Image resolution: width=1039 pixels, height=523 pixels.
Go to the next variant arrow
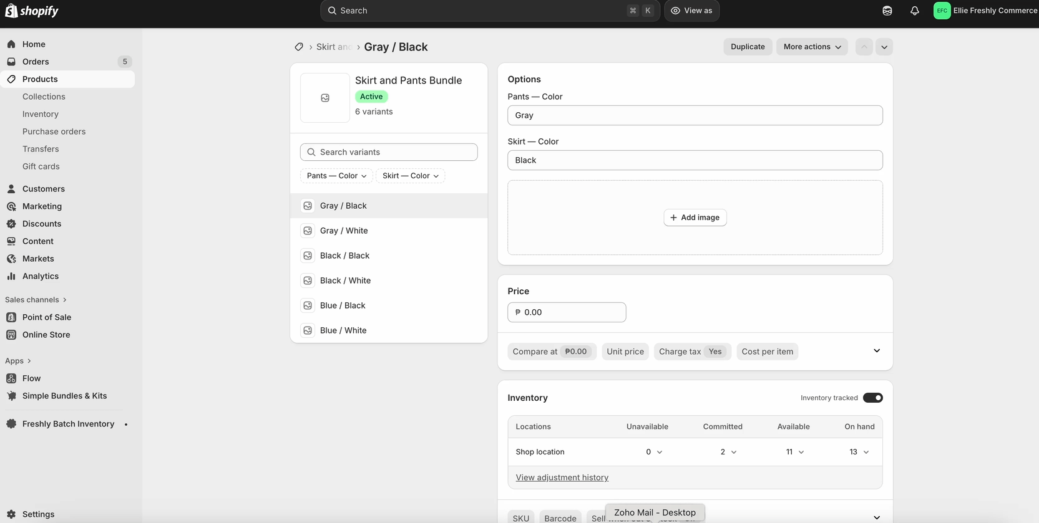884,47
